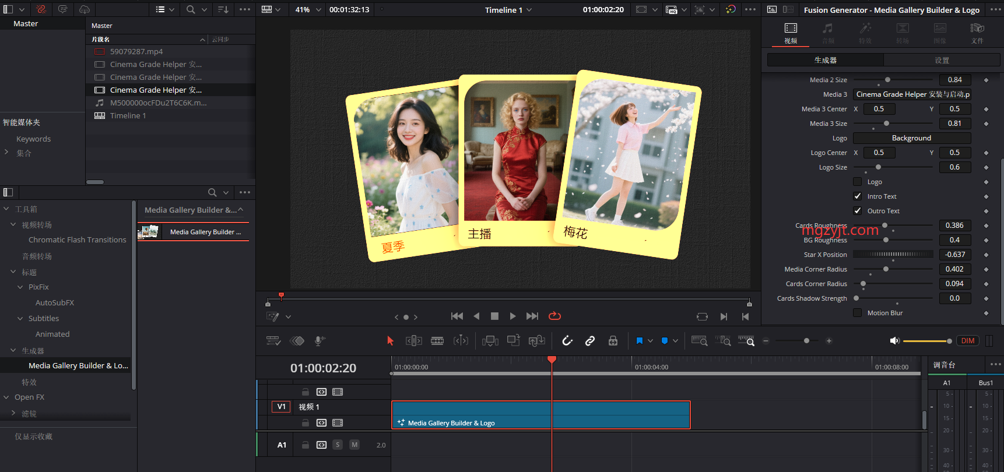Open the 生成器 inspector sub-tab

point(825,60)
